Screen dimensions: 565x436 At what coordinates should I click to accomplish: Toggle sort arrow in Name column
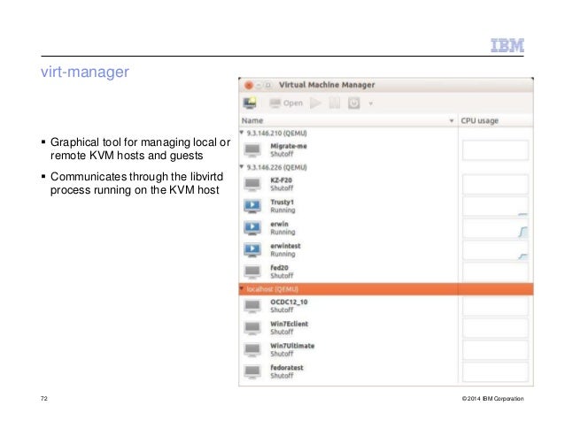click(452, 121)
